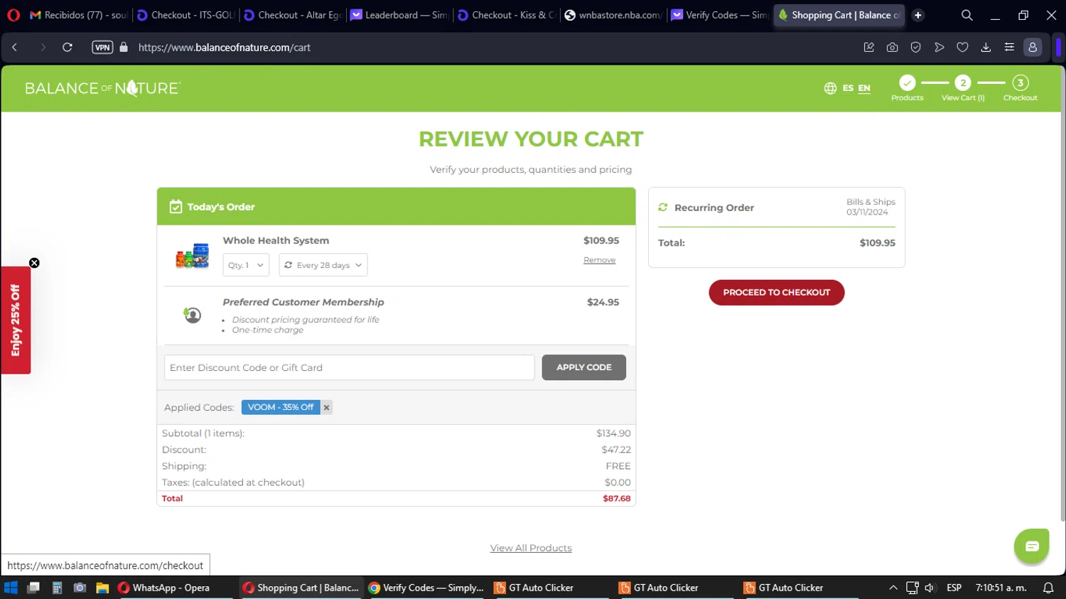Screen dimensions: 1066x599
Task: Open the ad blocker shield icon
Action: (x=915, y=48)
